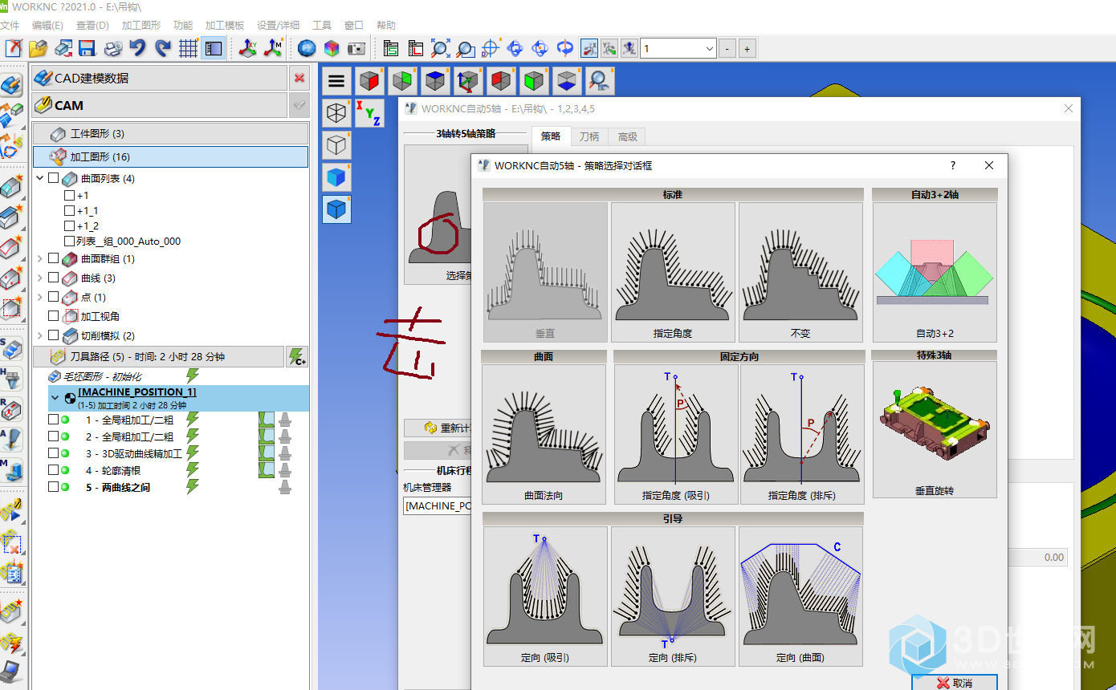Open the 机床管理器 machine dropdown
The height and width of the screenshot is (690, 1116).
(x=437, y=505)
